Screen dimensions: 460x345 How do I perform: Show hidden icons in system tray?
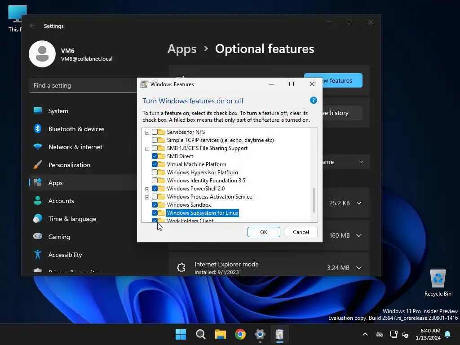click(365, 334)
